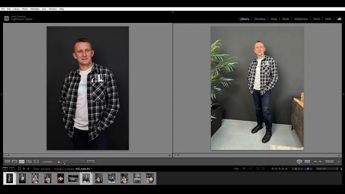Open the Edit menu
The height and width of the screenshot is (194, 345).
pyautogui.click(x=9, y=9)
